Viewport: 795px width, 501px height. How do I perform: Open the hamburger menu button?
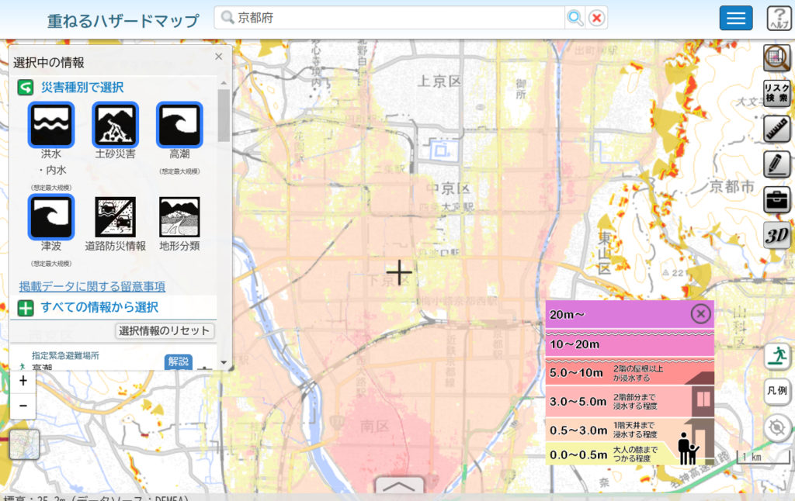tap(735, 18)
